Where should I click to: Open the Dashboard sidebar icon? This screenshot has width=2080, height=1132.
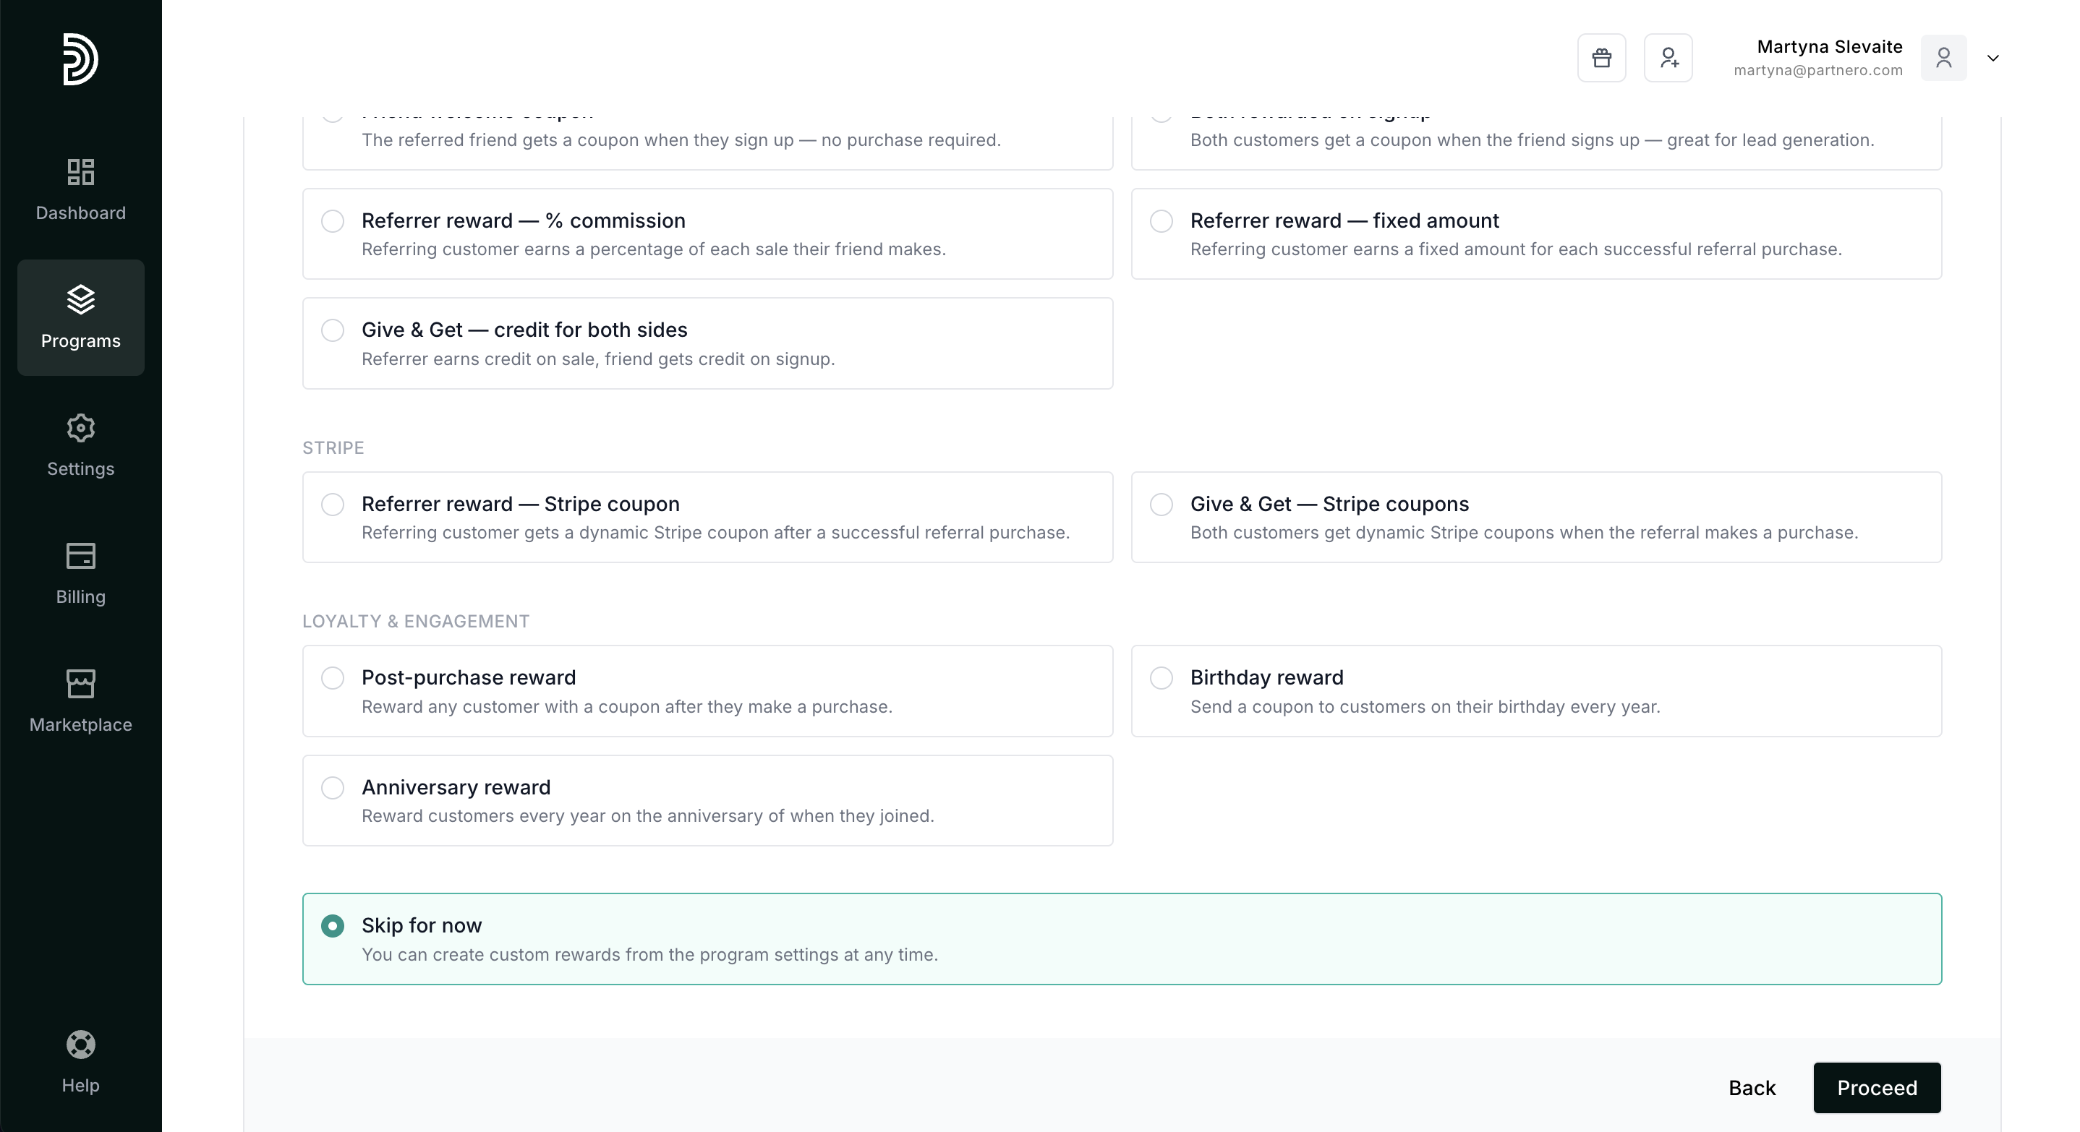(80, 172)
